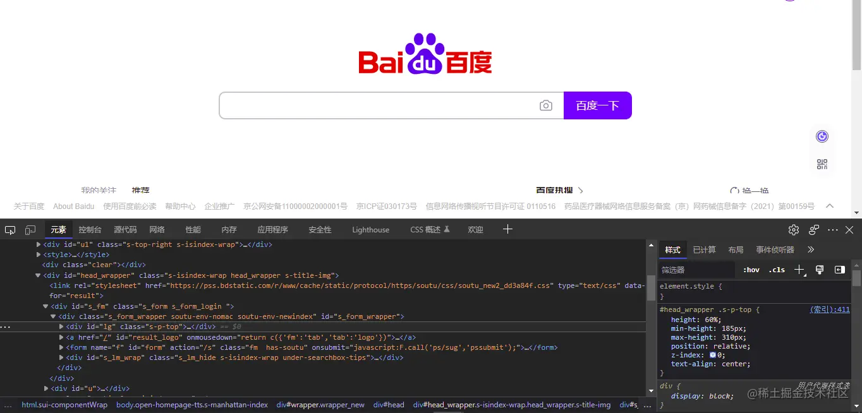The height and width of the screenshot is (413, 862).
Task: Select html.sui-componentWrap breadcrumb
Action: 64,405
